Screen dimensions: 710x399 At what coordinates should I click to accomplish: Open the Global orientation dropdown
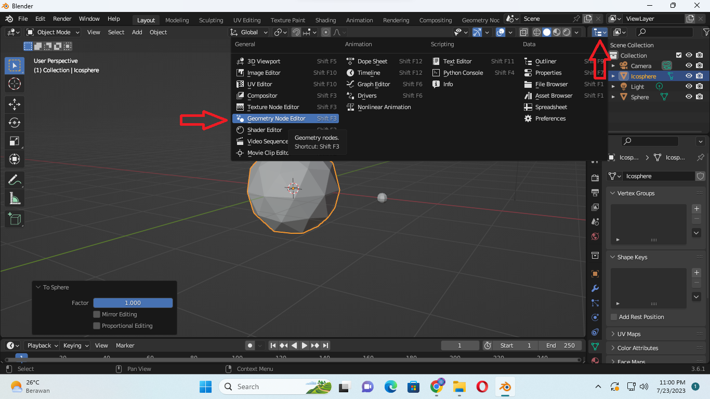pos(249,32)
